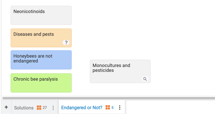Select the blue Honeybees are not endangered card
This screenshot has width=215, height=114.
pyautogui.click(x=41, y=60)
